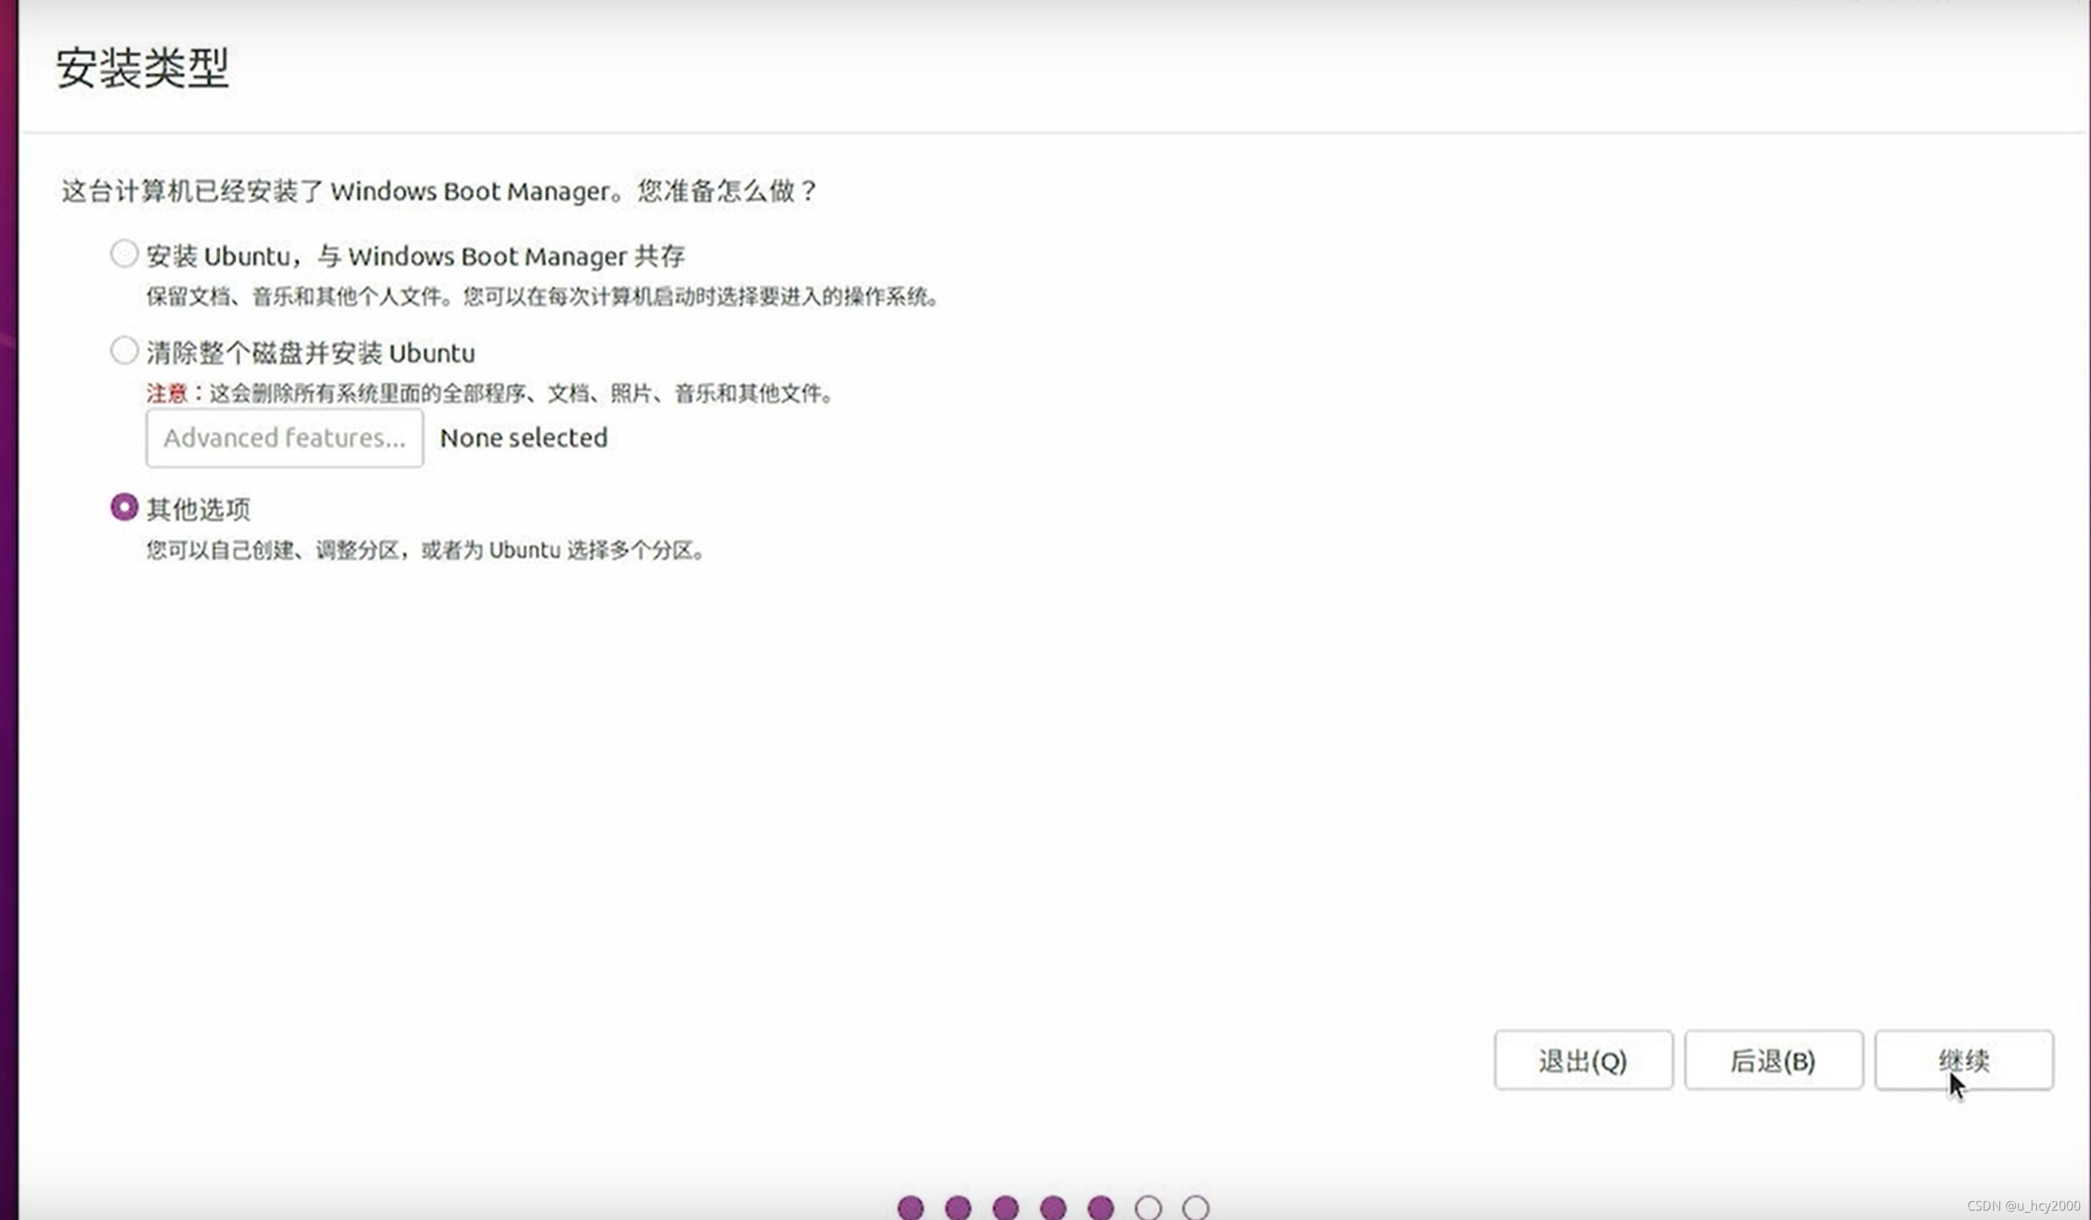Click the 安装类型 page title

[x=142, y=67]
